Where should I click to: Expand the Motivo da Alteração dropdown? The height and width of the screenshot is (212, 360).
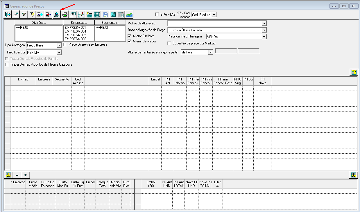[264, 23]
